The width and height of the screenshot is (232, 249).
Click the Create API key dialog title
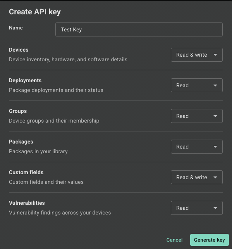click(35, 12)
